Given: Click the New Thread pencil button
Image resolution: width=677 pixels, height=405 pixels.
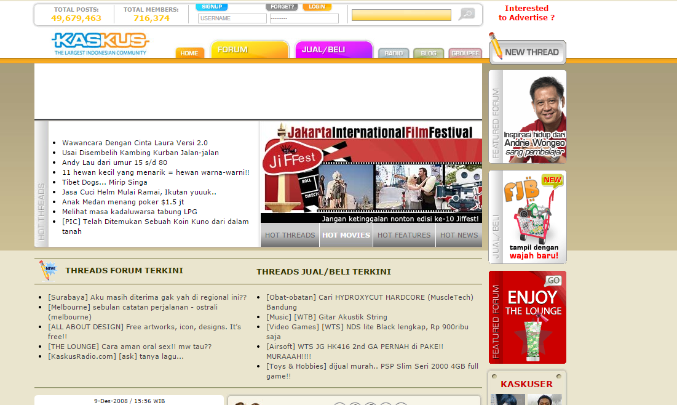Looking at the screenshot, I should click(527, 49).
